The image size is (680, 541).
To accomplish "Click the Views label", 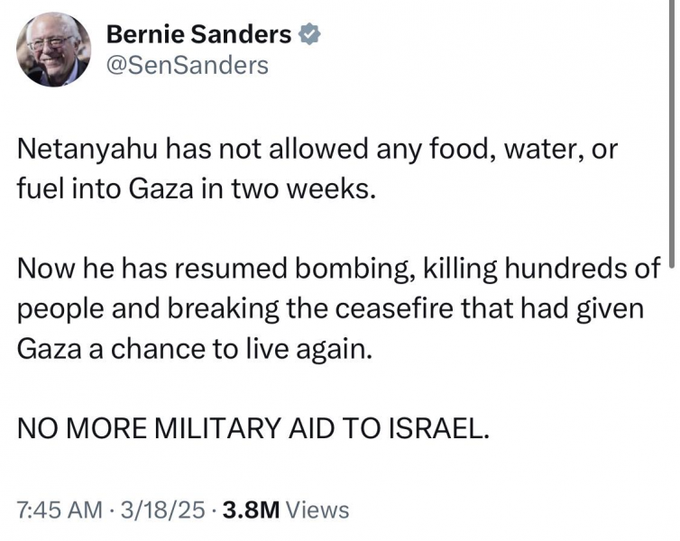I will [317, 509].
